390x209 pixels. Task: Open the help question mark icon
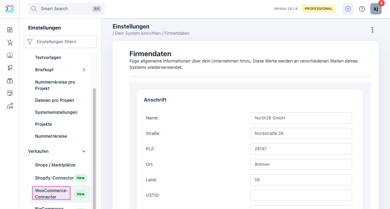[x=362, y=9]
